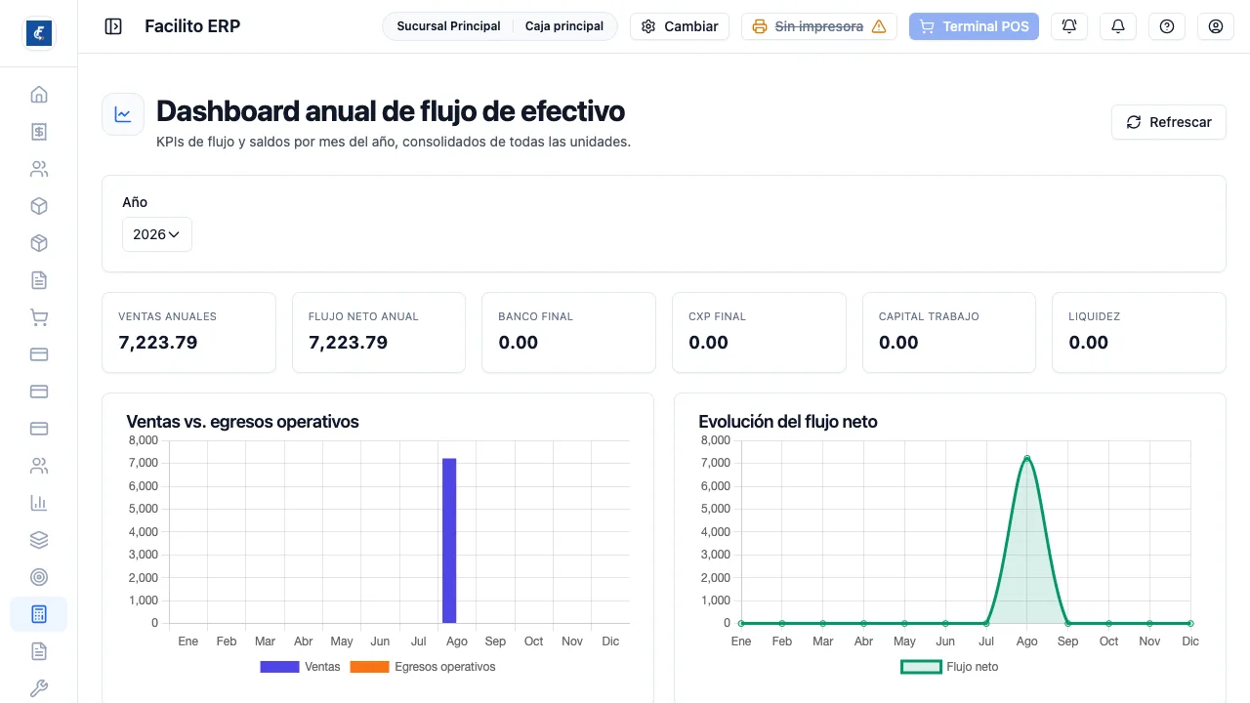Click the blue Ago bar in Ventas chart
1250x703 pixels.
(x=449, y=541)
